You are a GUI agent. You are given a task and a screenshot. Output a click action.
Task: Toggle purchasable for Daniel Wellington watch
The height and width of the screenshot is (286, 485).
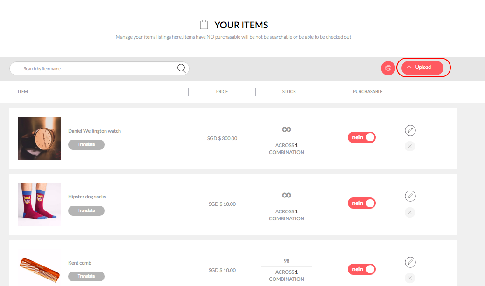[x=362, y=137]
